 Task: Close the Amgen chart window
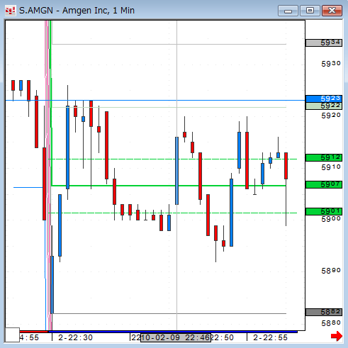tap(332, 11)
